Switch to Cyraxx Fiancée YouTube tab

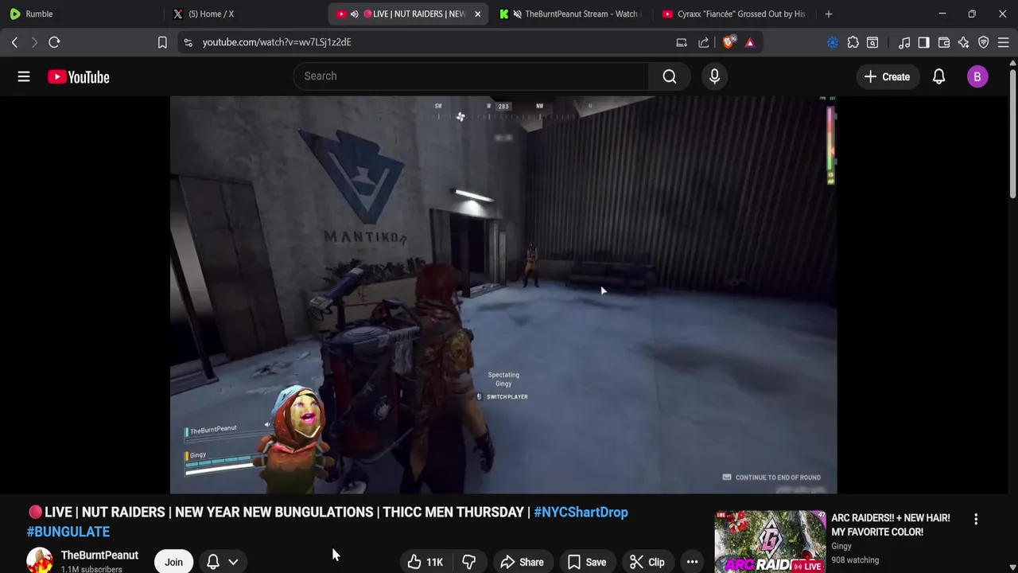tap(732, 14)
